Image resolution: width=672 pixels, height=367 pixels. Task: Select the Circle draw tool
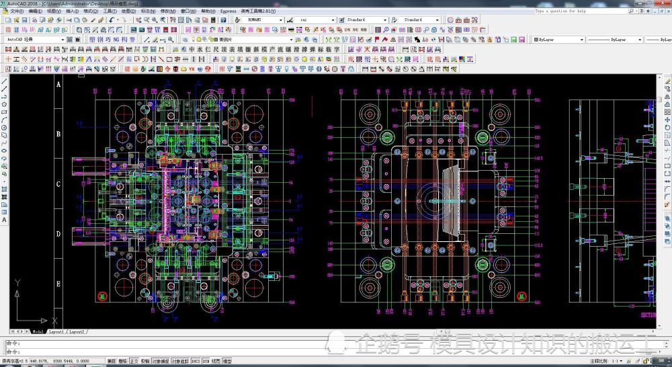(x=4, y=127)
